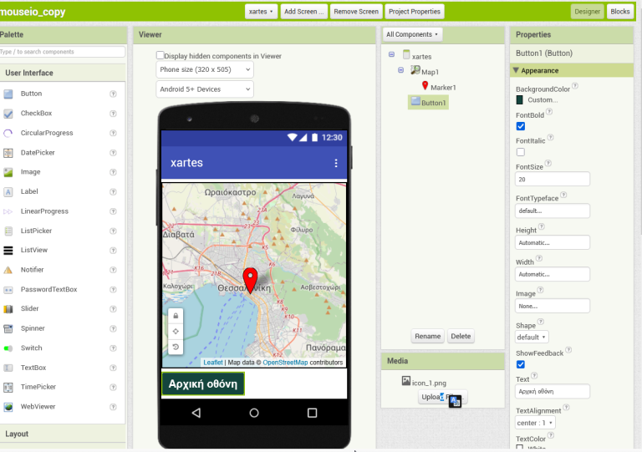
Task: Click the BackgroundColor custom color swatch
Action: [x=521, y=100]
